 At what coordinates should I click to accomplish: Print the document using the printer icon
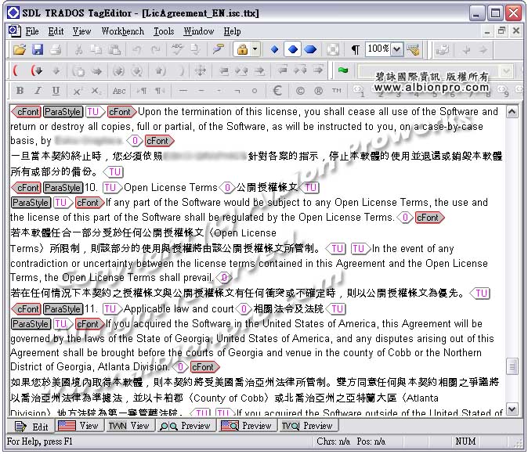pyautogui.click(x=56, y=49)
